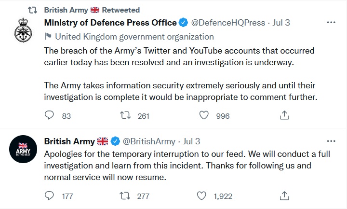Share the British Army apology tweet
Image resolution: width=347 pixels, height=209 pixels.
click(x=284, y=196)
